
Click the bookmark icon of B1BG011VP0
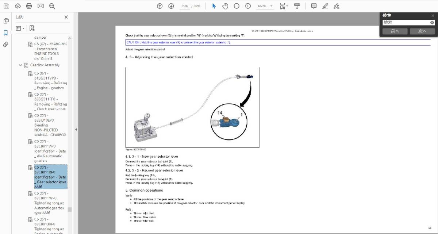31,74
